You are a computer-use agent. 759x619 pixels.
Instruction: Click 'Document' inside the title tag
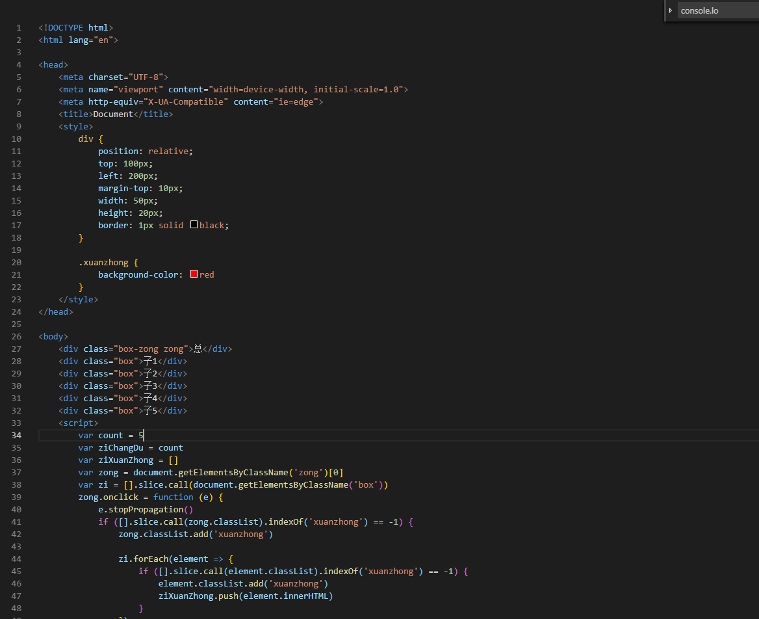pos(113,114)
